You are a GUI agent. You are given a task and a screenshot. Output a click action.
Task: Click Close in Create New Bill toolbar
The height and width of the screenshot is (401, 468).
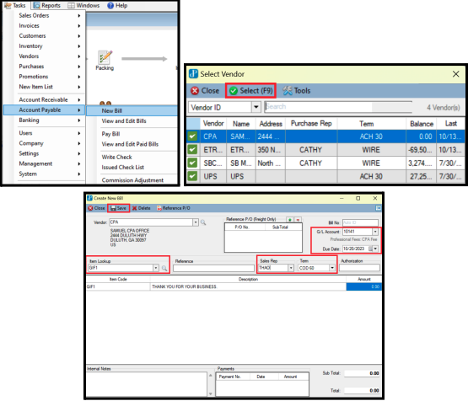pyautogui.click(x=96, y=208)
